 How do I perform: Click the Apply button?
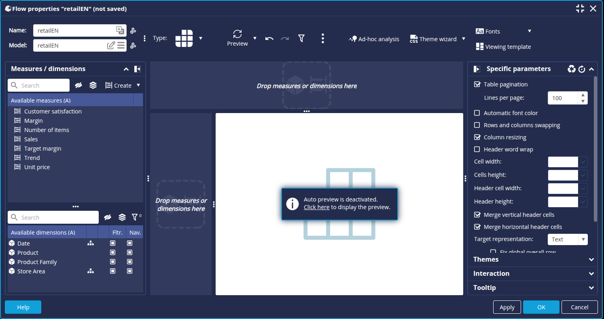(507, 307)
